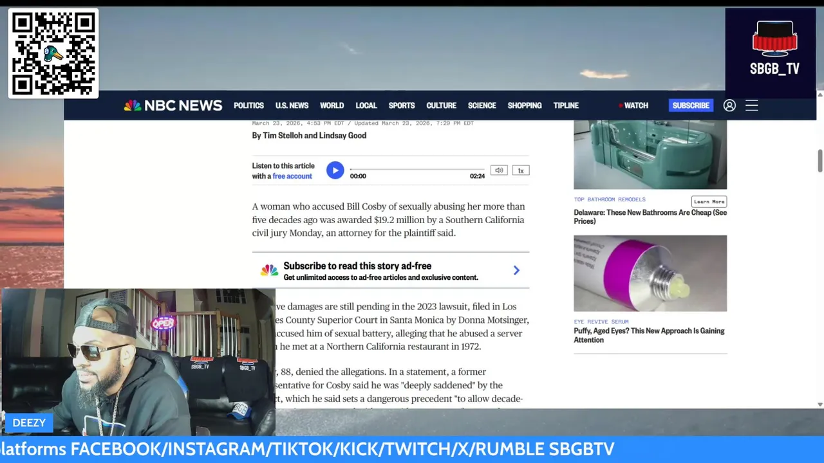Click the EYE REVIVE SERUM label
Screen dimensions: 824x463
coord(601,322)
